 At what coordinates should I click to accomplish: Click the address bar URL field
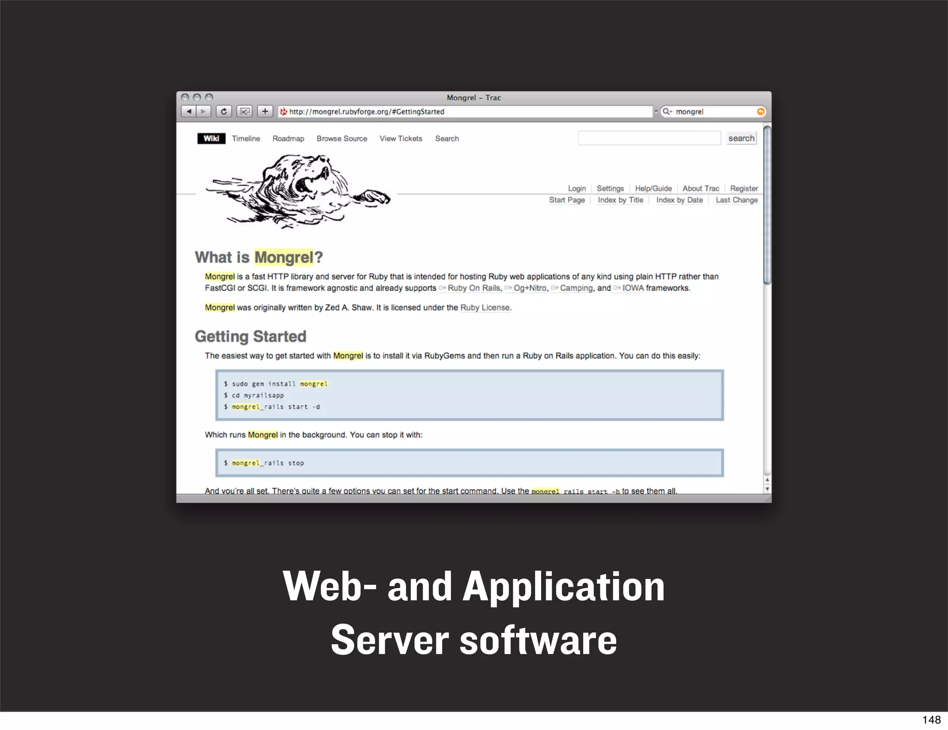coord(465,112)
